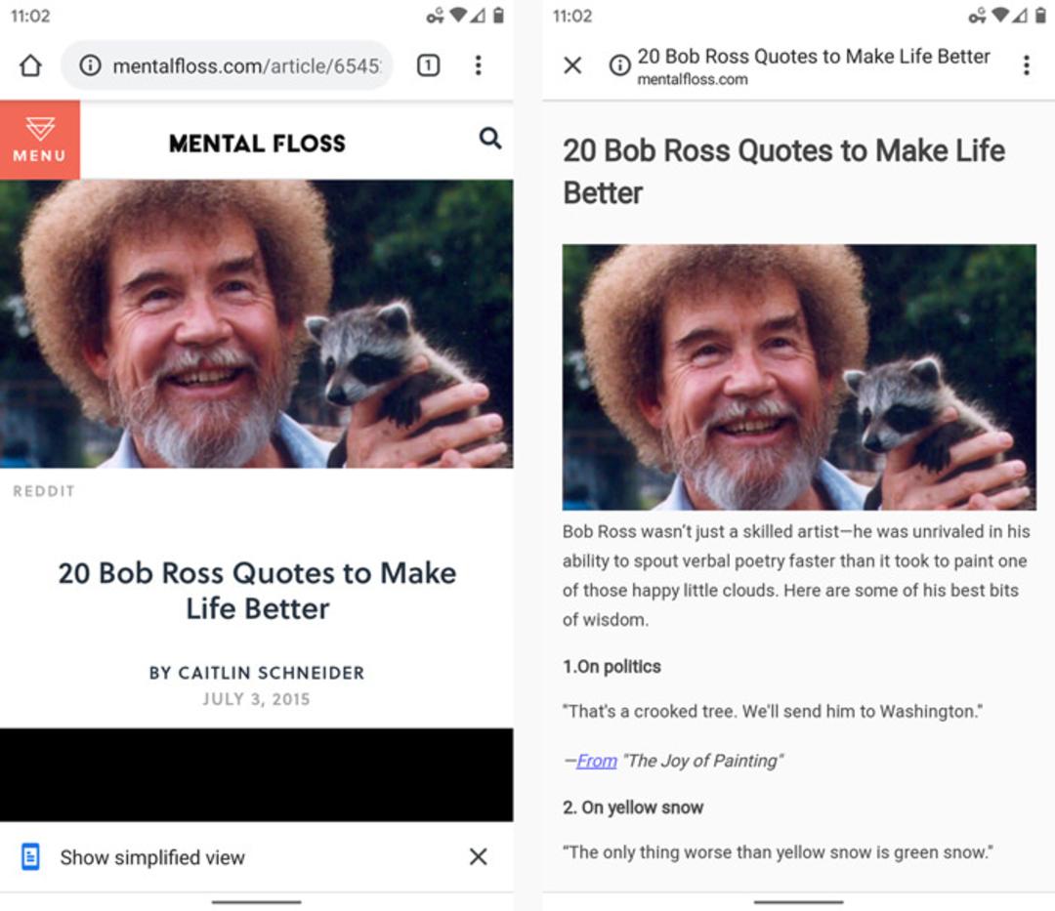
Task: Open the tab switcher showing 1 tab
Action: point(429,65)
